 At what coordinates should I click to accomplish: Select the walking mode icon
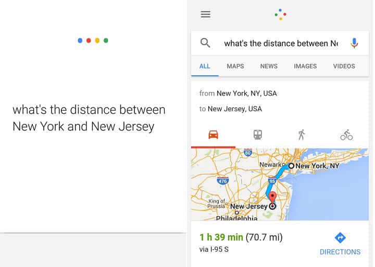tap(302, 135)
